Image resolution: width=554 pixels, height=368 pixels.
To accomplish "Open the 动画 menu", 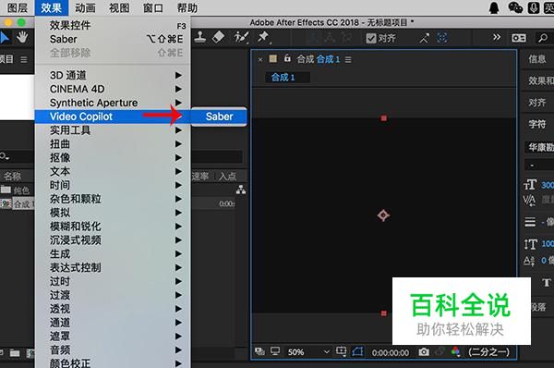I will [85, 7].
